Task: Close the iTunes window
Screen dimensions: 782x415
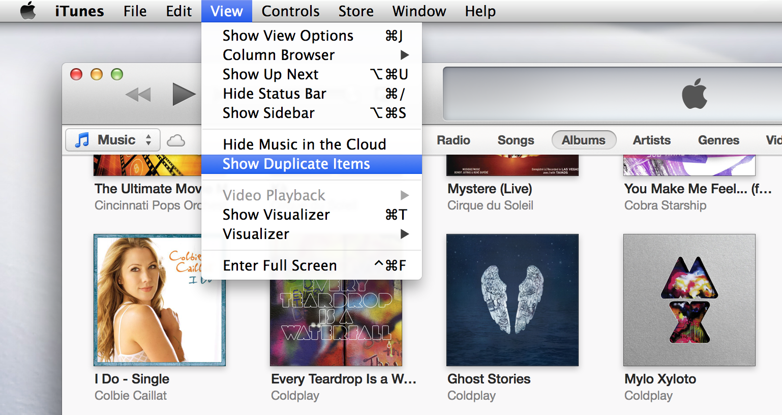Action: click(76, 74)
